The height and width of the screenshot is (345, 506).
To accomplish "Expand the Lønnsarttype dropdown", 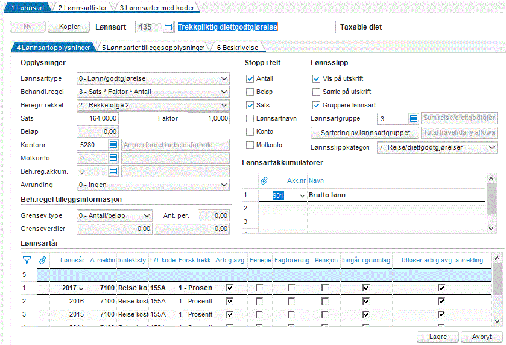I will pos(224,78).
